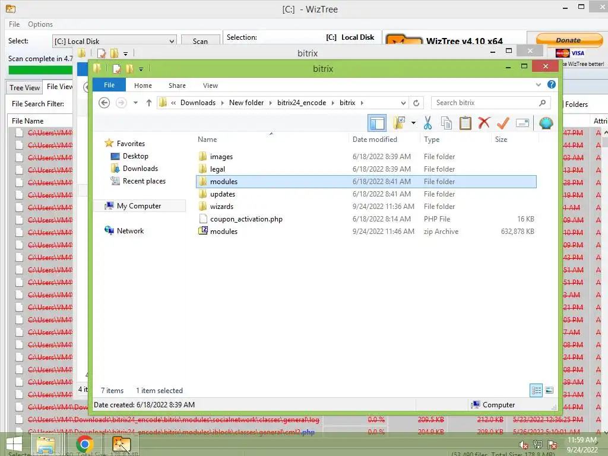608x456 pixels.
Task: Click the scissors Cut icon
Action: [x=427, y=123]
